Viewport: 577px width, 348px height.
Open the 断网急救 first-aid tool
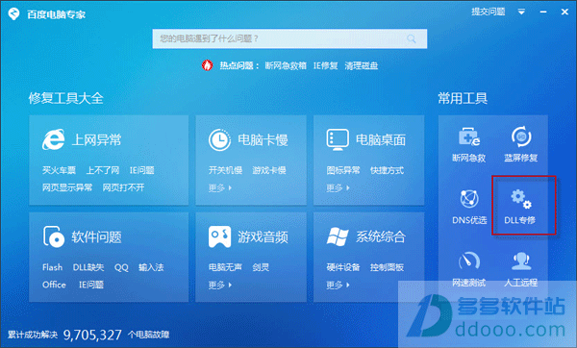click(x=469, y=144)
